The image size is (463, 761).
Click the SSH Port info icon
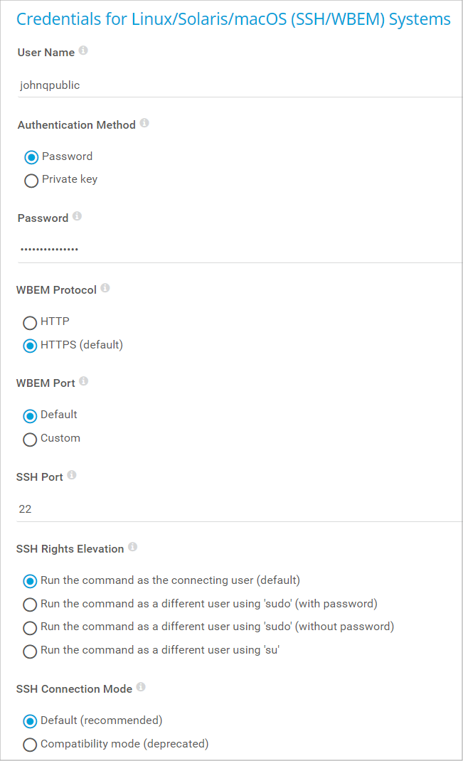click(x=72, y=475)
